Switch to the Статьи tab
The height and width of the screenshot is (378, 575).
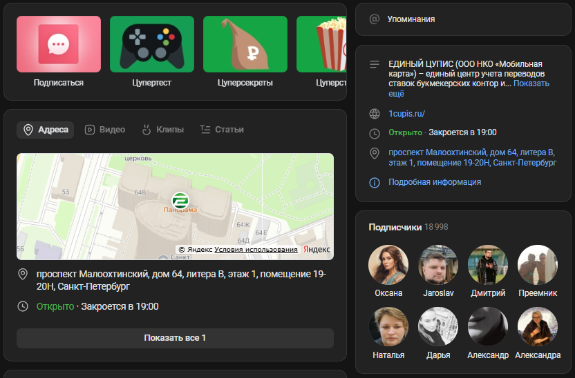point(221,130)
